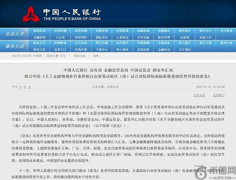Click the 打印本页 print button
The width and height of the screenshot is (236, 180).
(199, 95)
